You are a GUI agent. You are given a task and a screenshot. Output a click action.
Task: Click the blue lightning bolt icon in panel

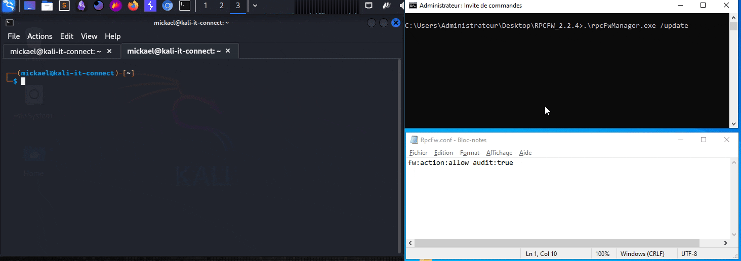click(150, 6)
